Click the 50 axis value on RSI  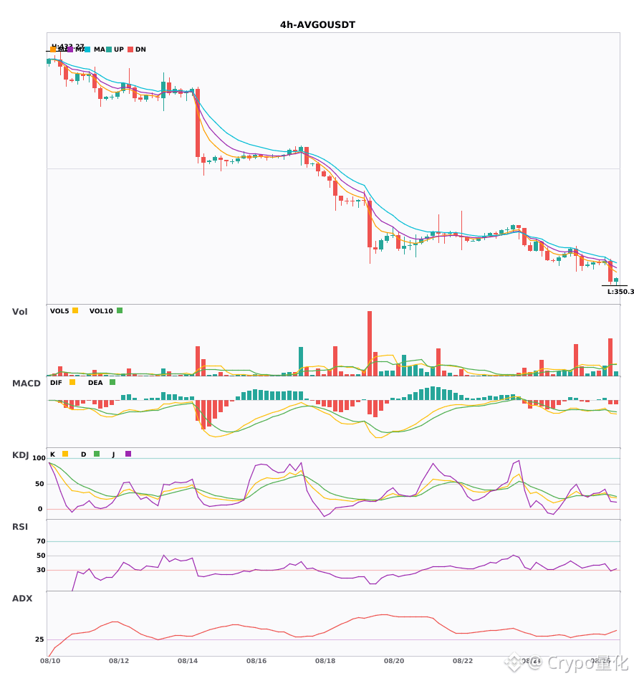(x=41, y=556)
